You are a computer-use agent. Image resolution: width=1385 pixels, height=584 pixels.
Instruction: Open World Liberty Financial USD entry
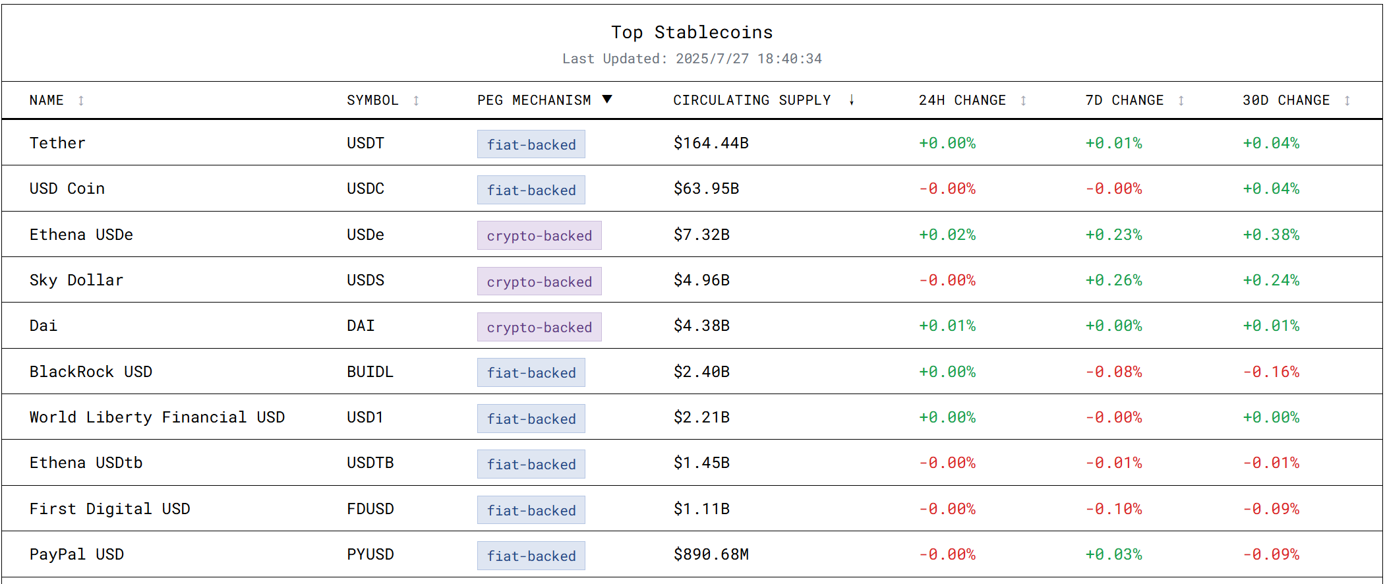point(157,417)
